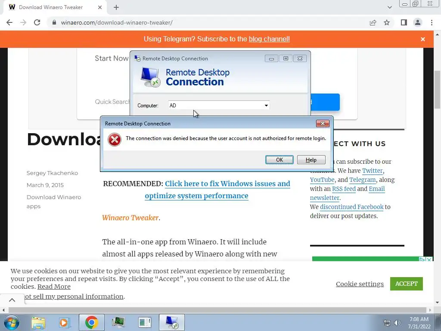The width and height of the screenshot is (441, 331).
Task: Click scroll up arrow of page scrollbar
Action: [437, 34]
